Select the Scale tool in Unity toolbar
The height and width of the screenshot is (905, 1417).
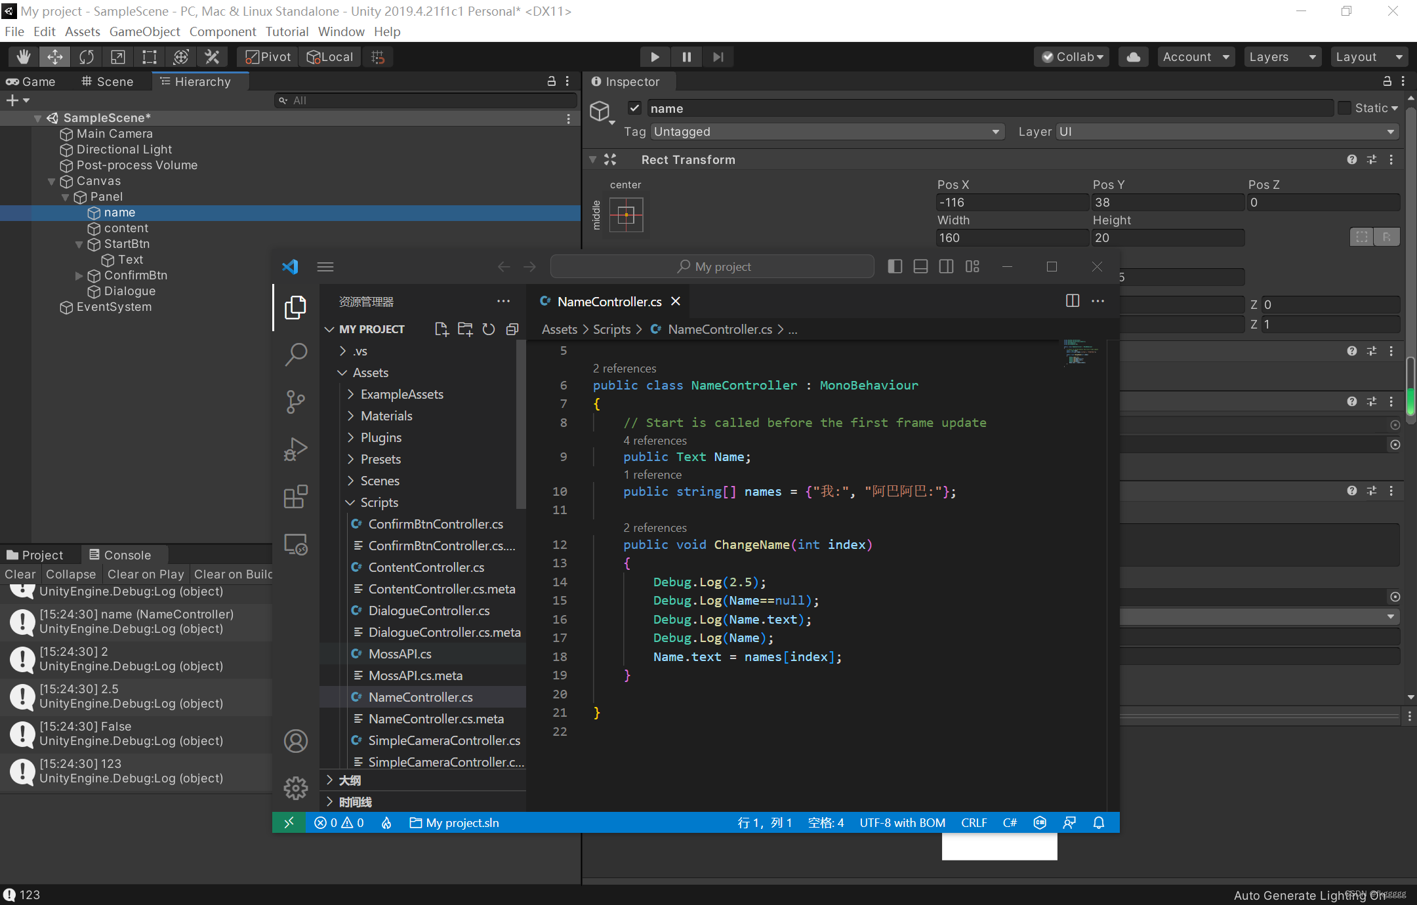pos(118,57)
